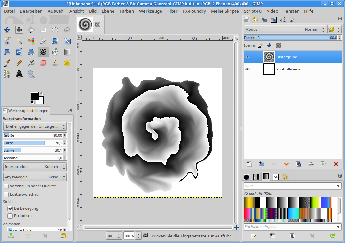Select the Warp Transform tool
The width and height of the screenshot is (345, 243).
(x=43, y=52)
